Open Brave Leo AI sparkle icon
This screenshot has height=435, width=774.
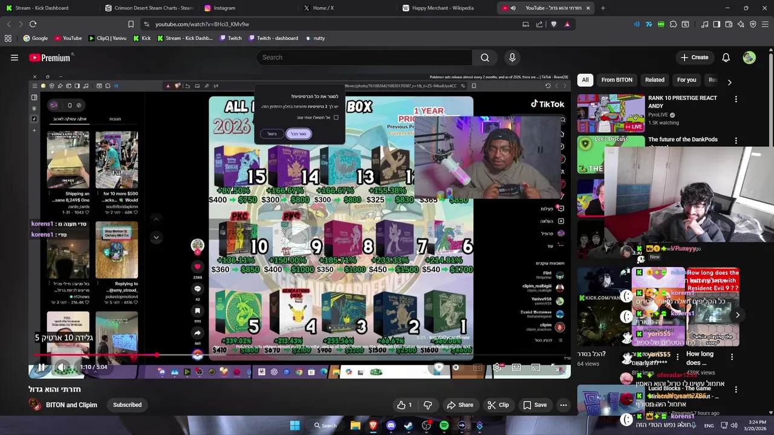741,24
